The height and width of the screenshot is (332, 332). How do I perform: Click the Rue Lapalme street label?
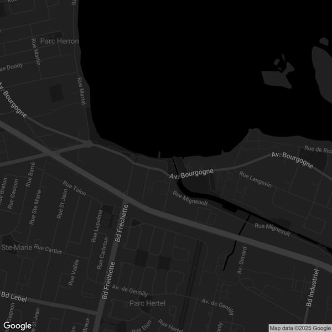tap(98, 226)
